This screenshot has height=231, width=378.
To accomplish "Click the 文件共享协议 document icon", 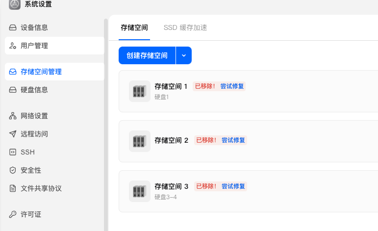I will pos(13,188).
